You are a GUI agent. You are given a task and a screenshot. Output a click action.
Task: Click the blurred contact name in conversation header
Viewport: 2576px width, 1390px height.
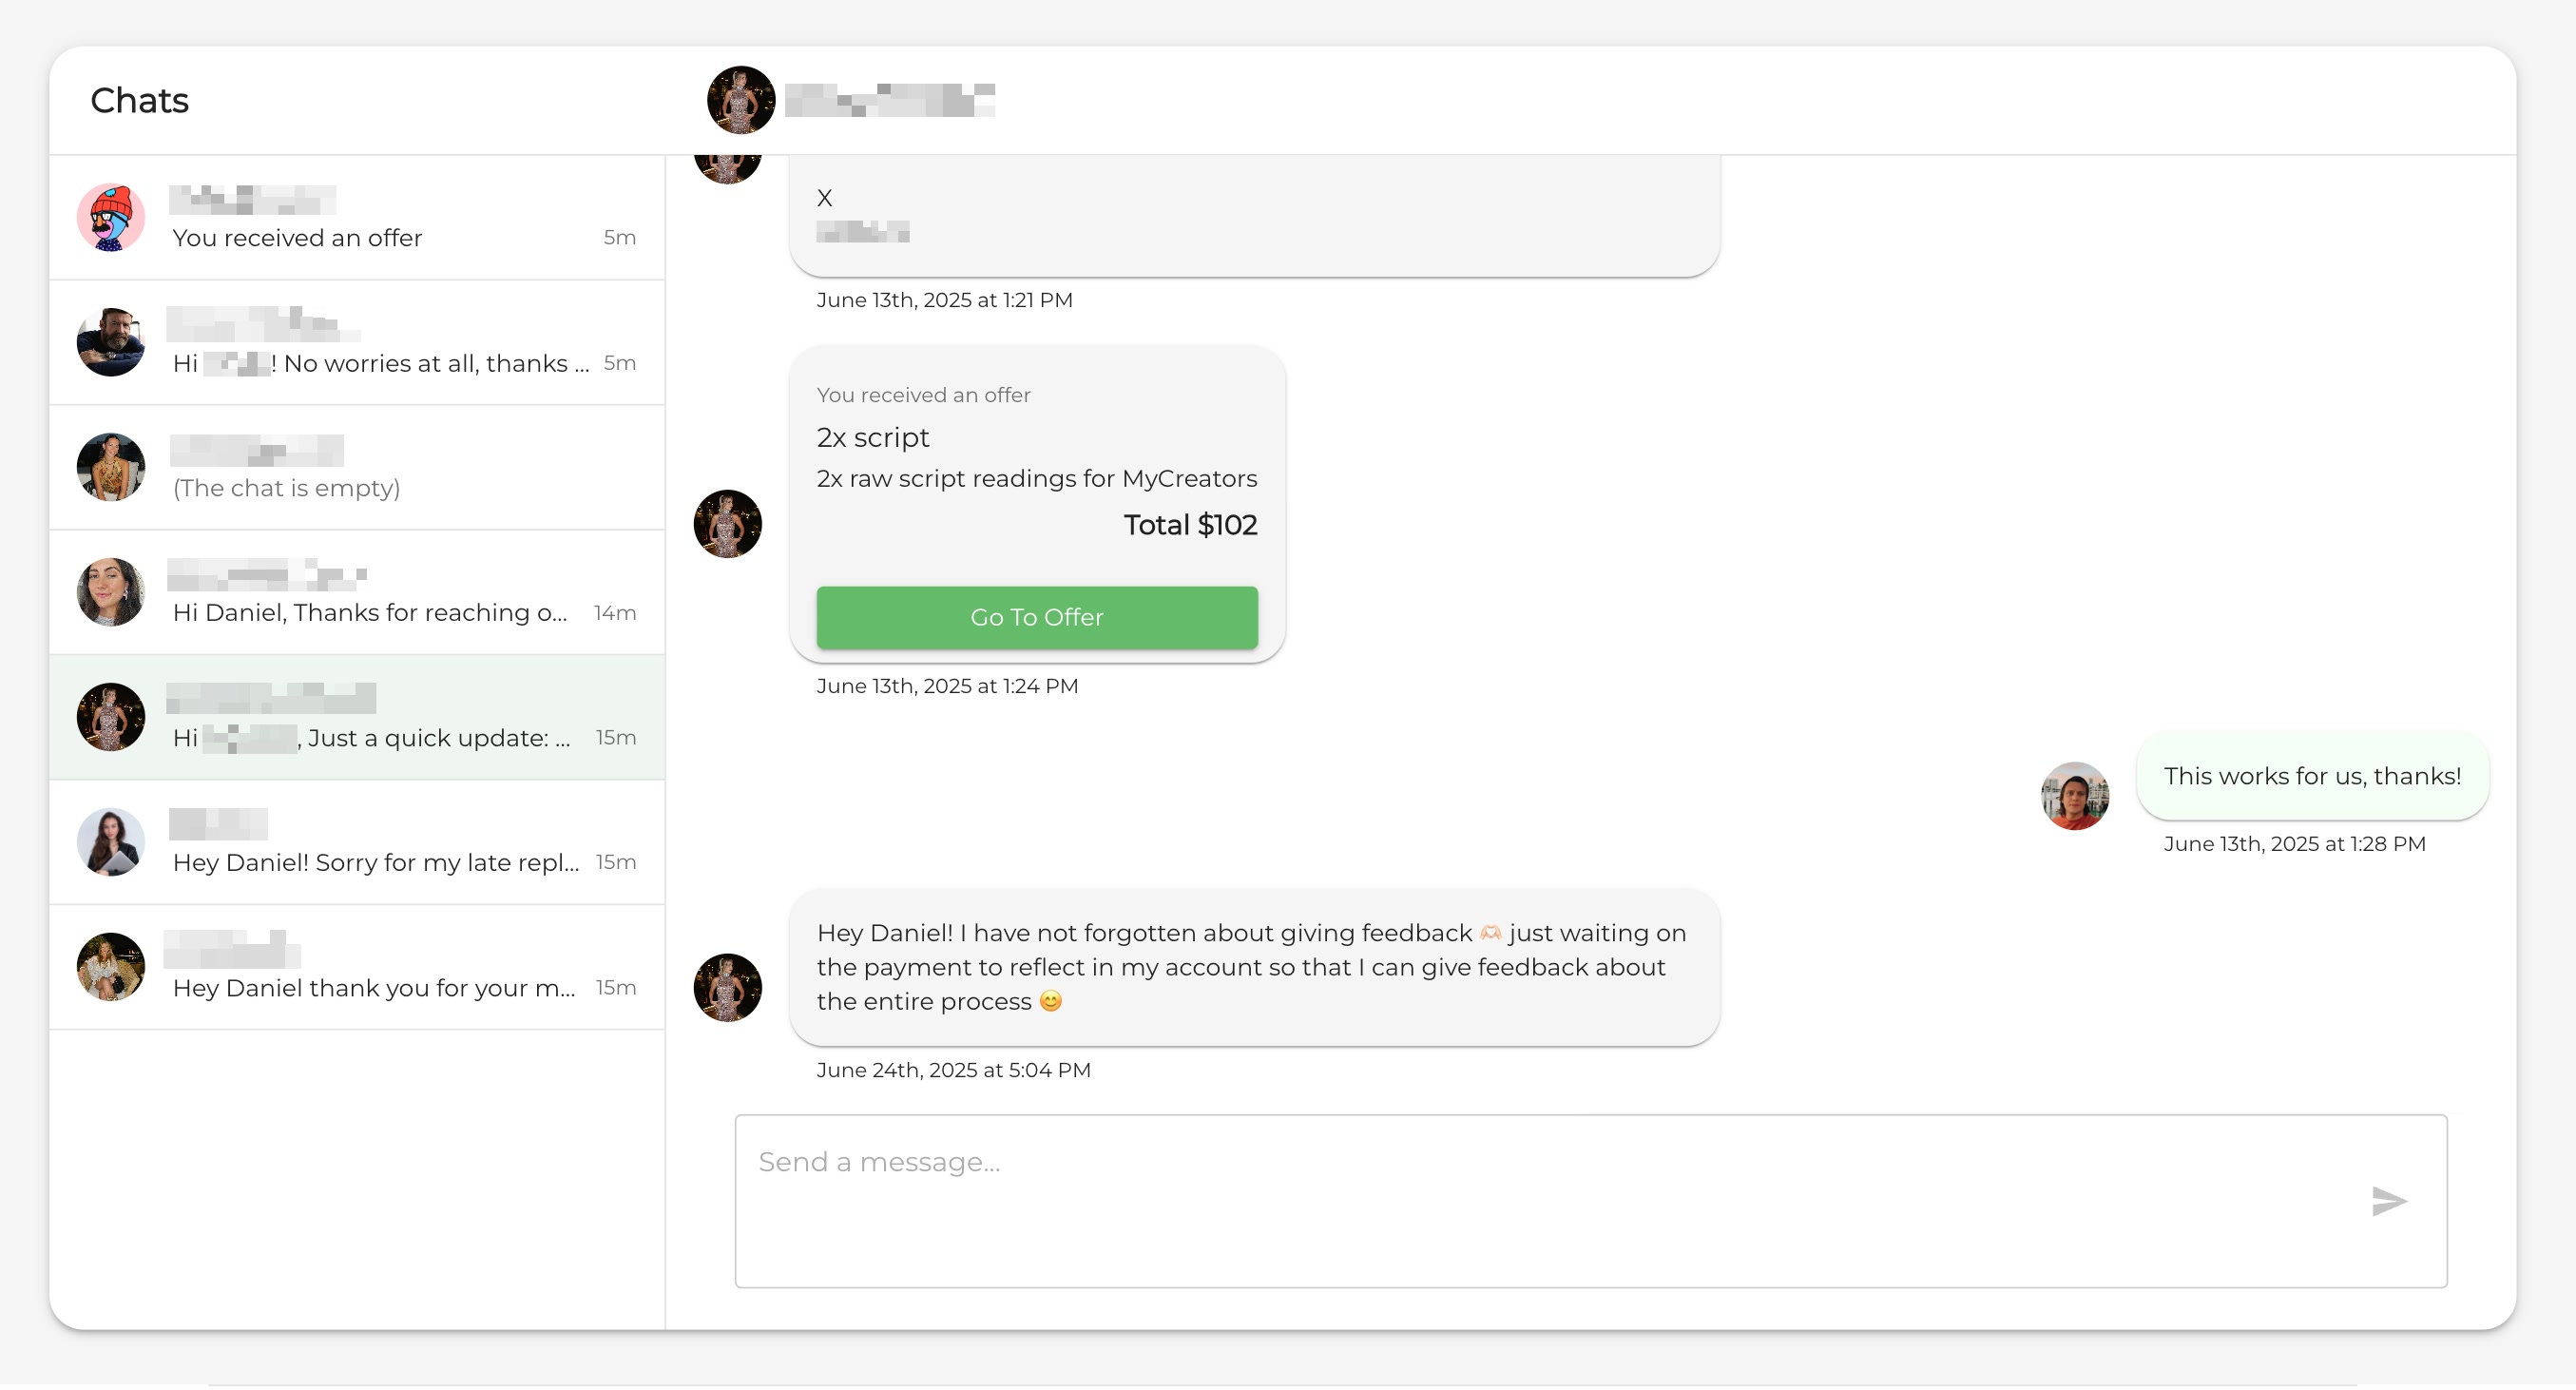[890, 100]
